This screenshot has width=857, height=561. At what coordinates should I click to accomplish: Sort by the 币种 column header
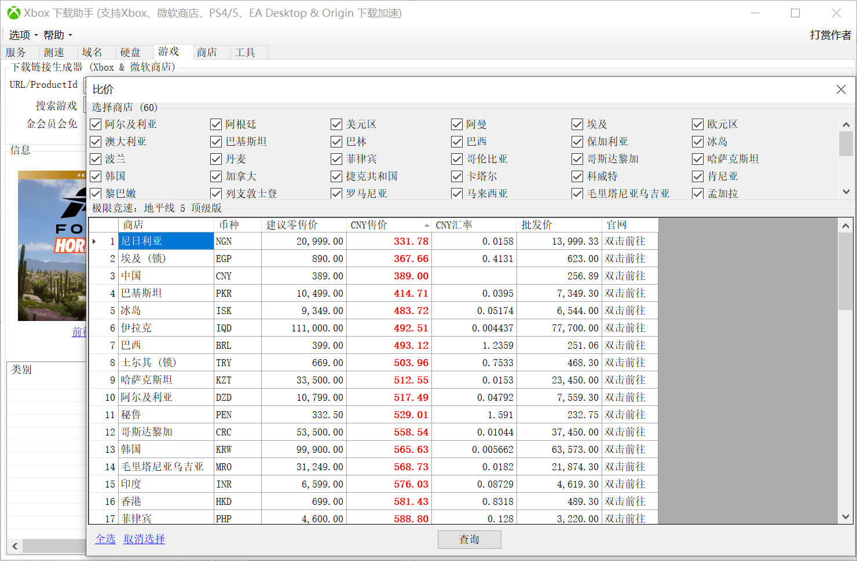click(237, 225)
